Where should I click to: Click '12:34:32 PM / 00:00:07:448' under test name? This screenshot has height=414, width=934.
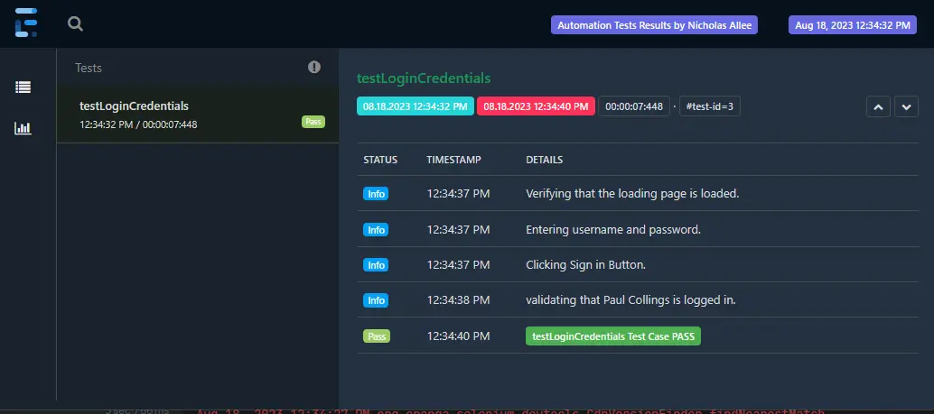[138, 124]
